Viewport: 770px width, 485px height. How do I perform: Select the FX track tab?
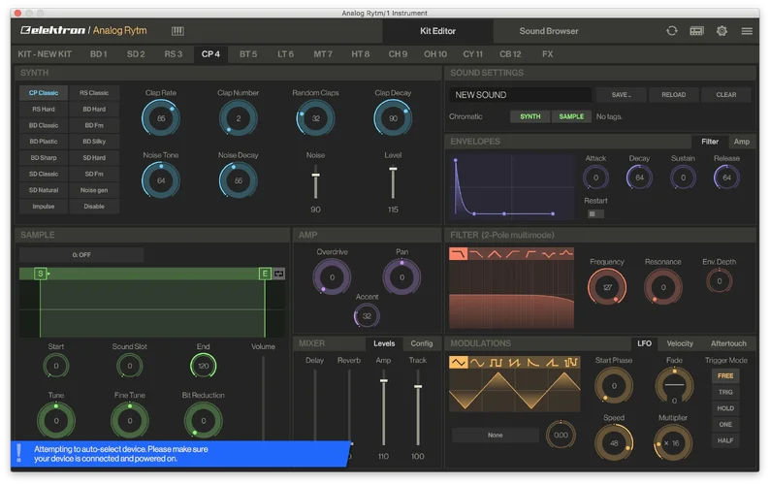tap(548, 54)
